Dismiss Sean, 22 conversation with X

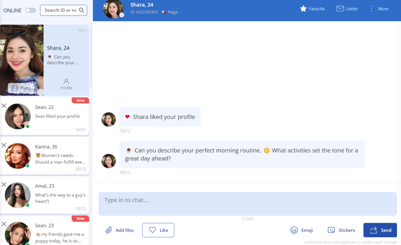[4, 106]
